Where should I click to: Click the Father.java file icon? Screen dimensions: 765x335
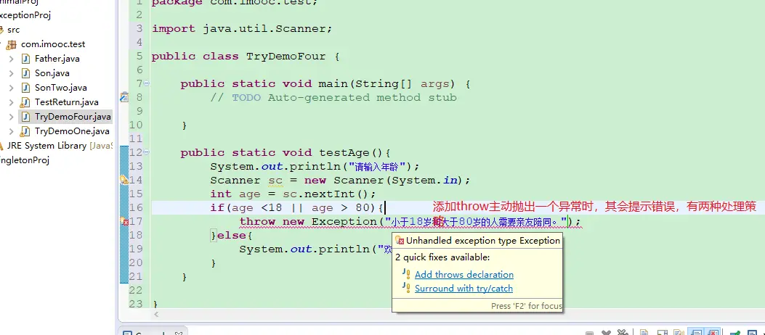tap(26, 59)
